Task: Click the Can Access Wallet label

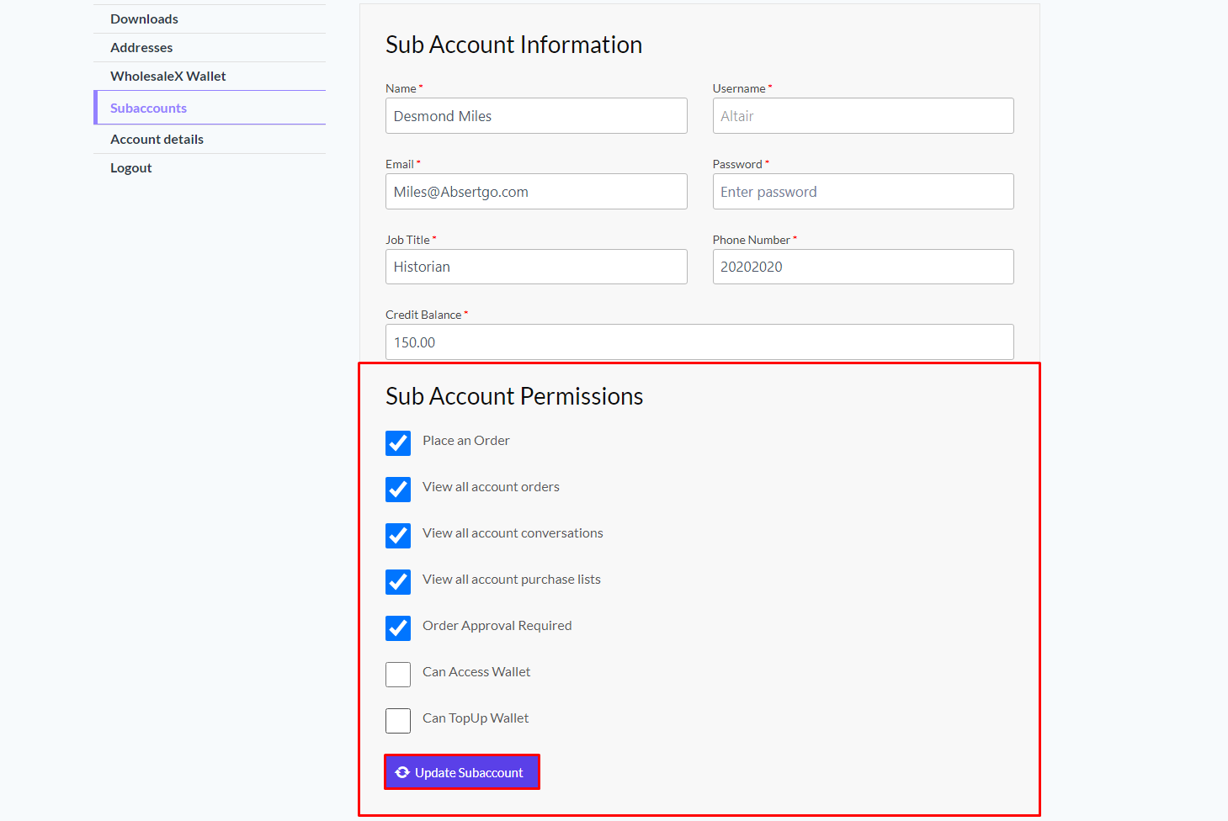Action: tap(476, 672)
